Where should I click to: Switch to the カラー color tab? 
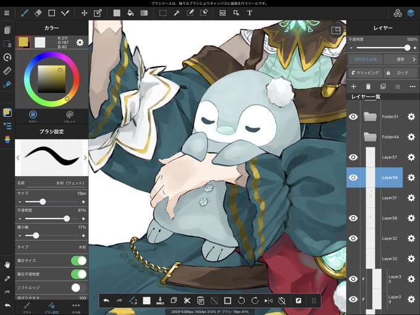pos(33,117)
